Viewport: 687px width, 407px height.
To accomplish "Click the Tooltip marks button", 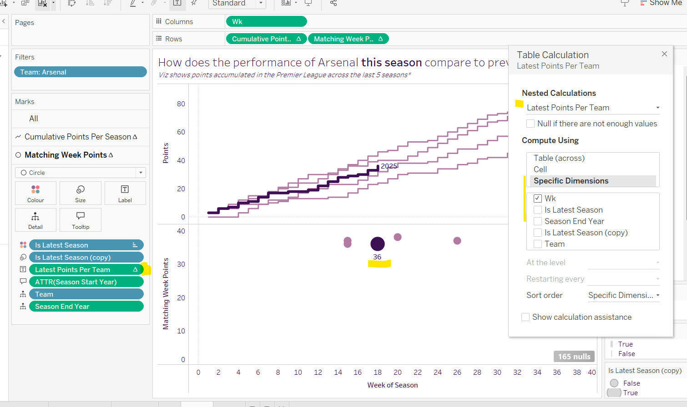I will click(x=81, y=220).
